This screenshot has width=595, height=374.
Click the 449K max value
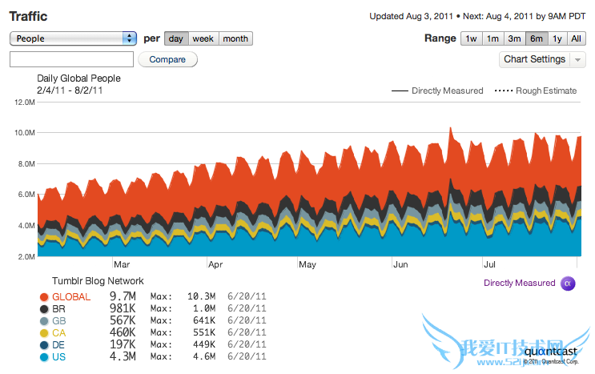click(x=204, y=344)
